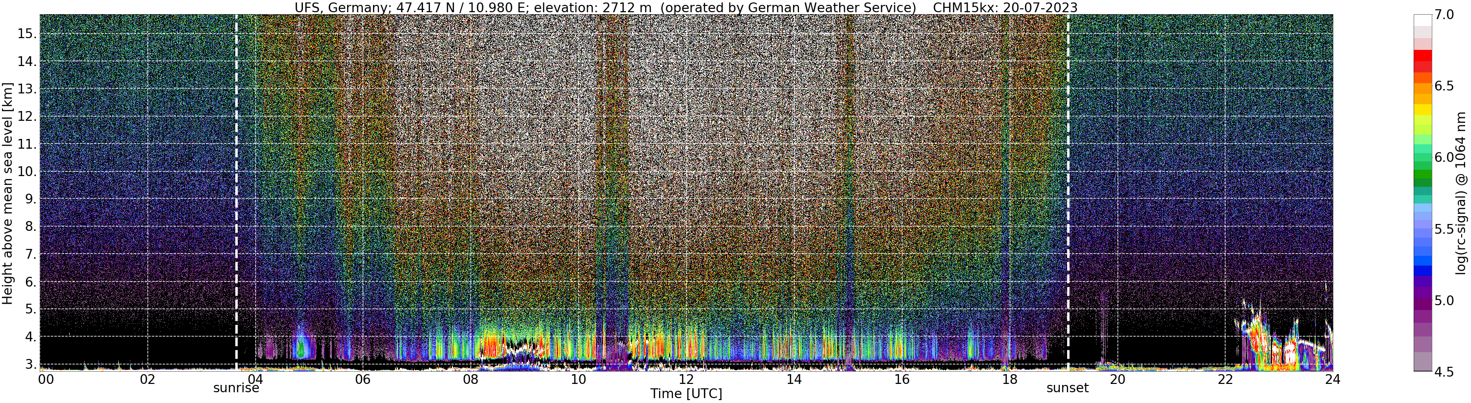Click the UFS, Germany plot title
Image resolution: width=1471 pixels, height=403 pixels.
[x=686, y=7]
